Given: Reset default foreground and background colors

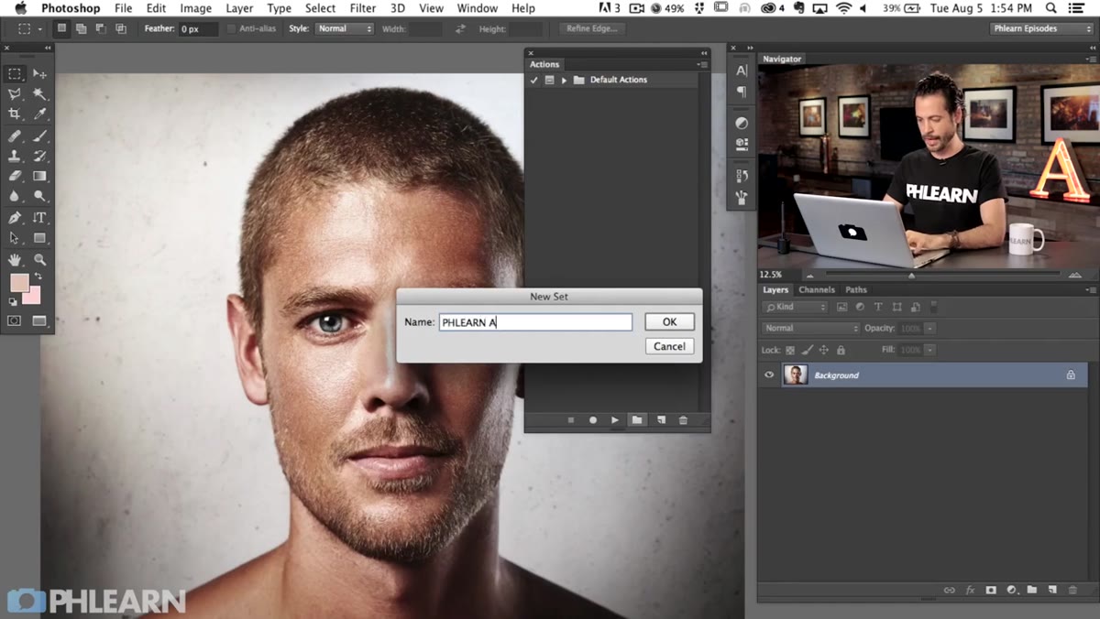Looking at the screenshot, I should tap(13, 301).
